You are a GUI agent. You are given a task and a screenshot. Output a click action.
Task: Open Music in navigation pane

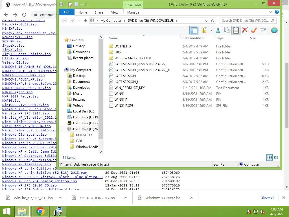pos(77,94)
